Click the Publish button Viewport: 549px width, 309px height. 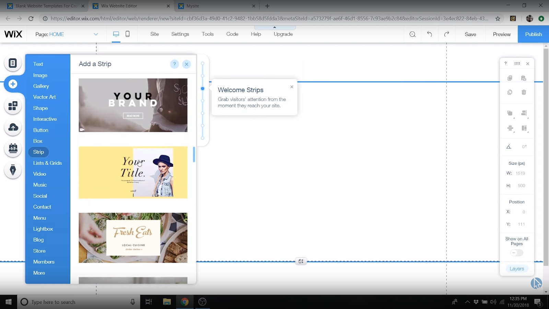[533, 34]
